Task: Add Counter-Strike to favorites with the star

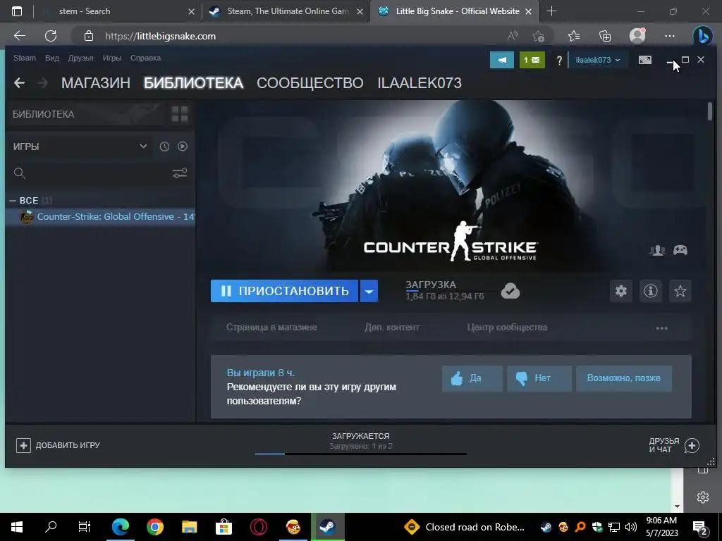Action: point(680,291)
